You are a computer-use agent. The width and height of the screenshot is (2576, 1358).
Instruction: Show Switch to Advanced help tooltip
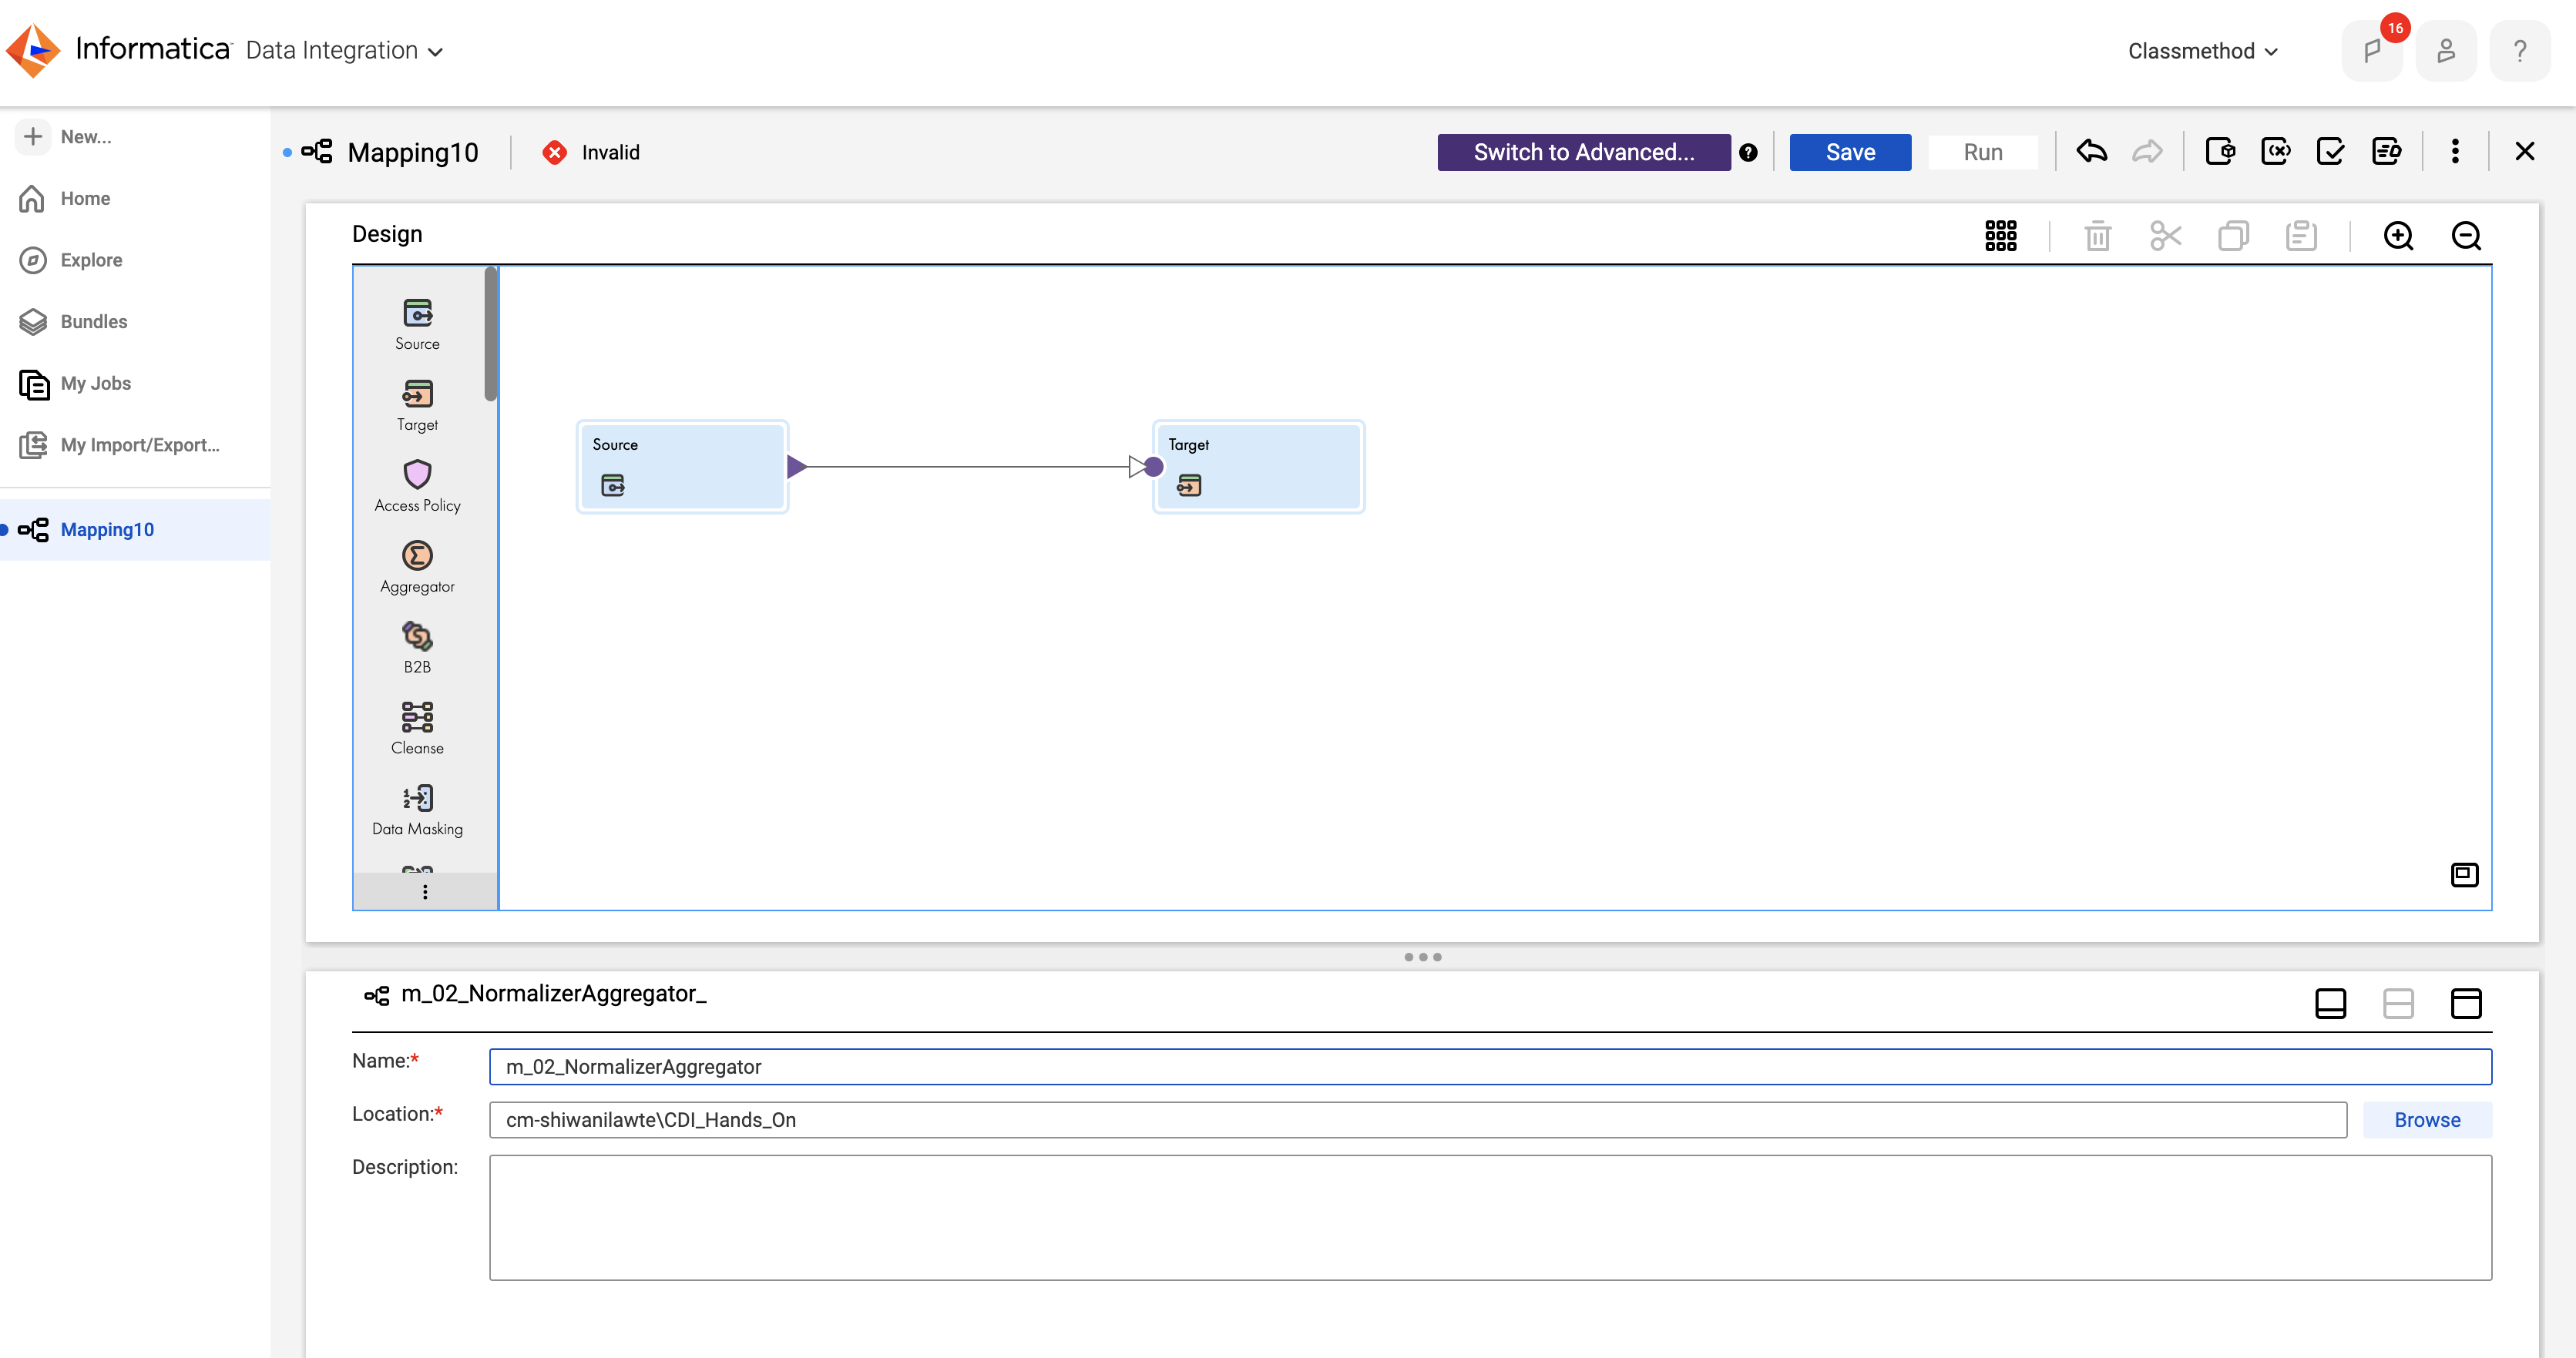tap(1747, 153)
